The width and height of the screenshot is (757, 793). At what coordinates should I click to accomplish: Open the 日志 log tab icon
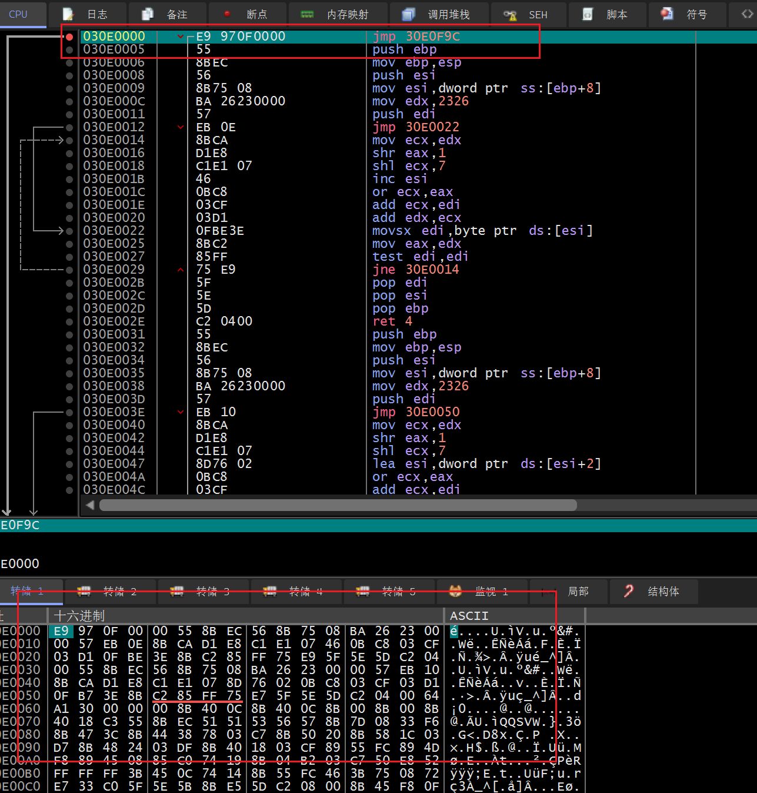pyautogui.click(x=68, y=14)
